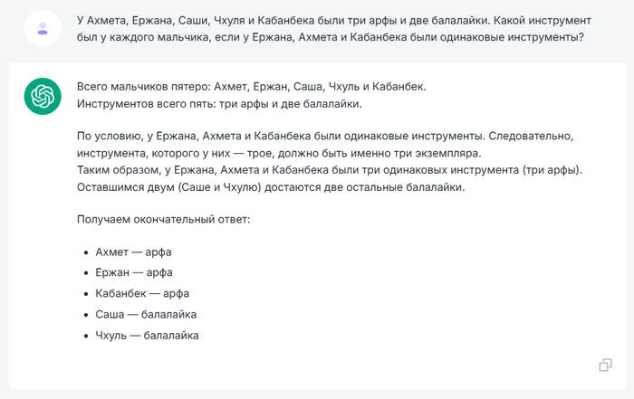Image resolution: width=634 pixels, height=399 pixels.
Task: Select the "Ержан — арфа" list item
Action: (x=133, y=272)
